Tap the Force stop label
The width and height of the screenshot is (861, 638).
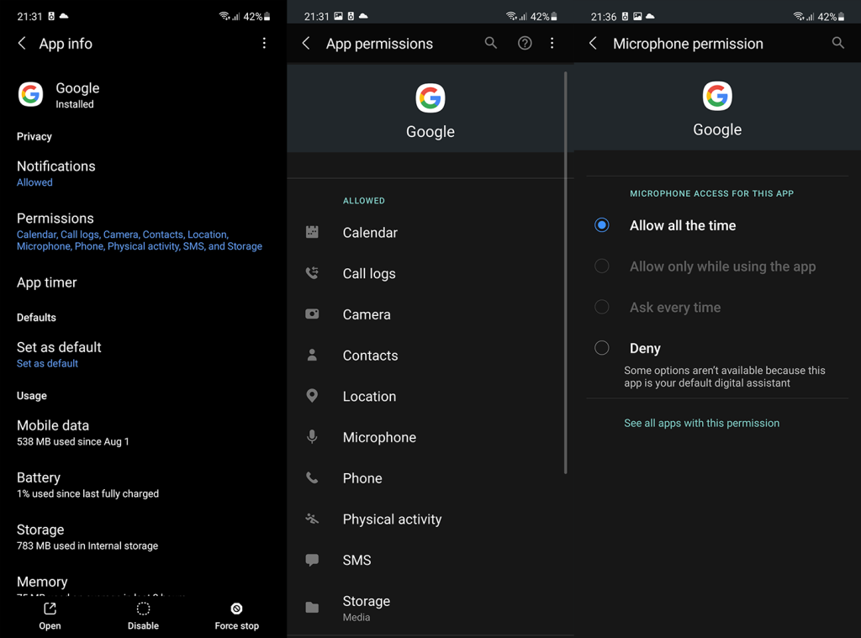pos(236,625)
